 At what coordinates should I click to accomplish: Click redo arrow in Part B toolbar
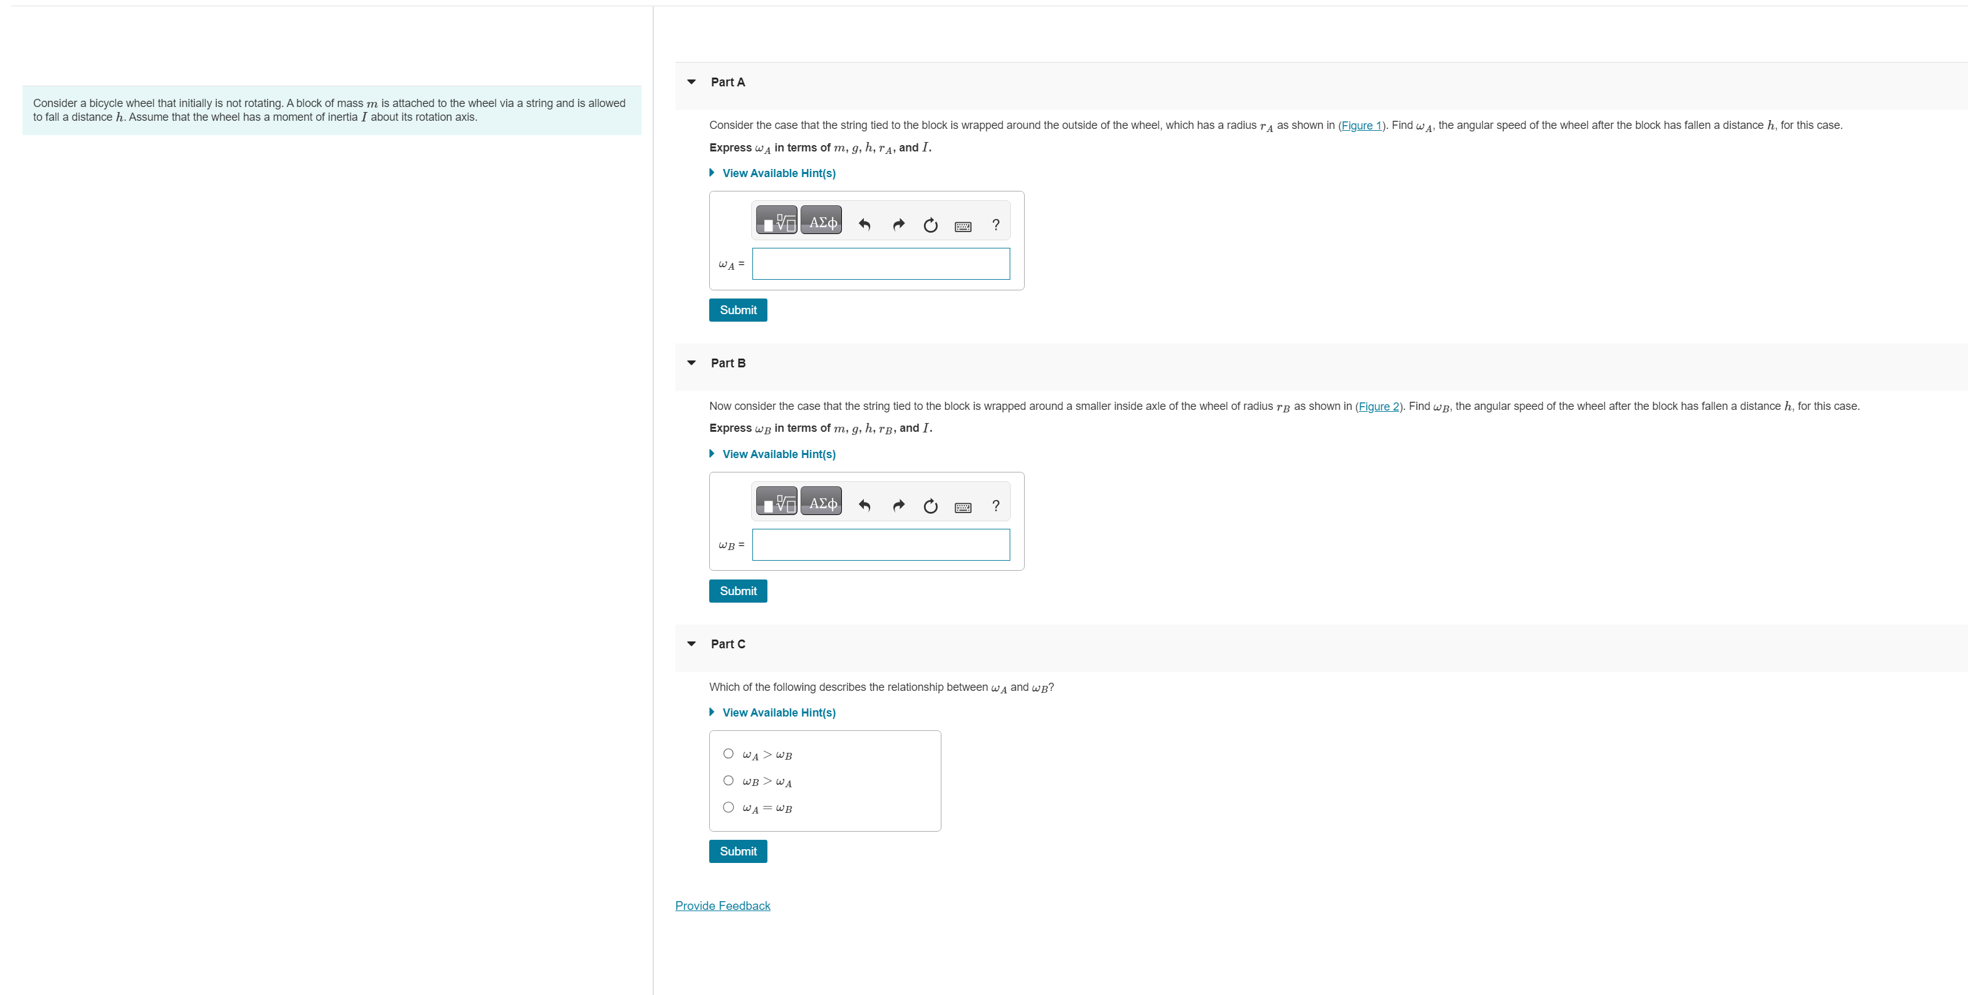(898, 506)
